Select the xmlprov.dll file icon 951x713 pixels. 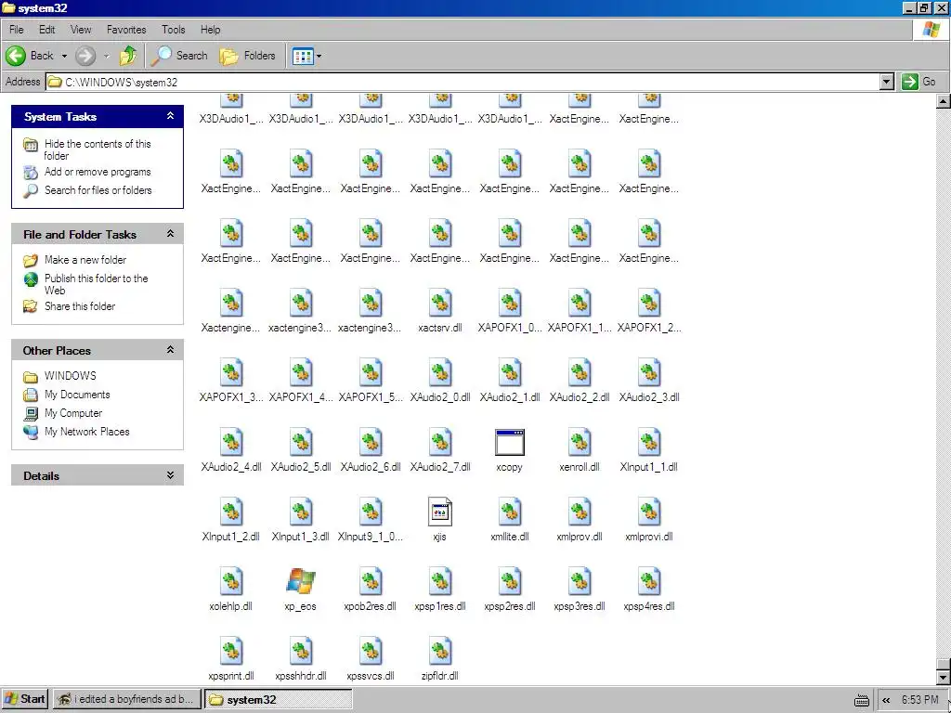pos(580,512)
